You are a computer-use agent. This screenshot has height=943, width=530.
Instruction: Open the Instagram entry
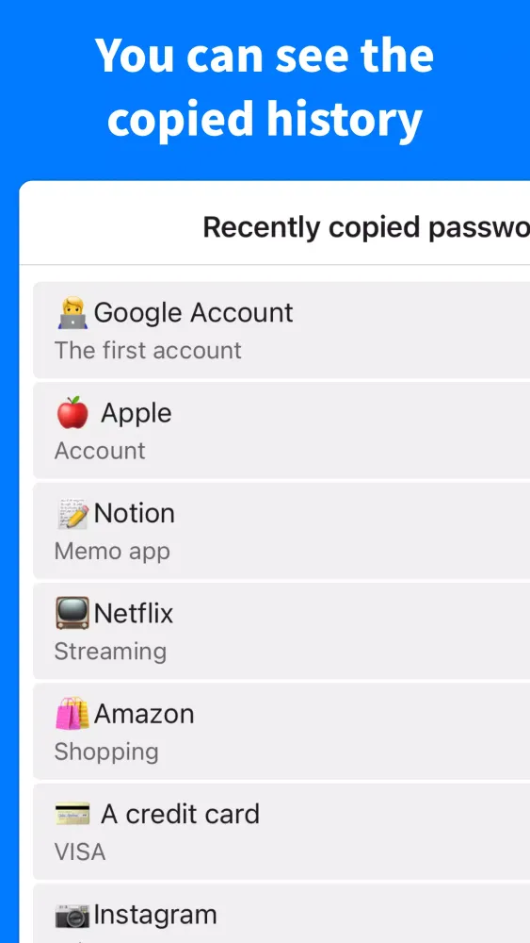pyautogui.click(x=281, y=914)
